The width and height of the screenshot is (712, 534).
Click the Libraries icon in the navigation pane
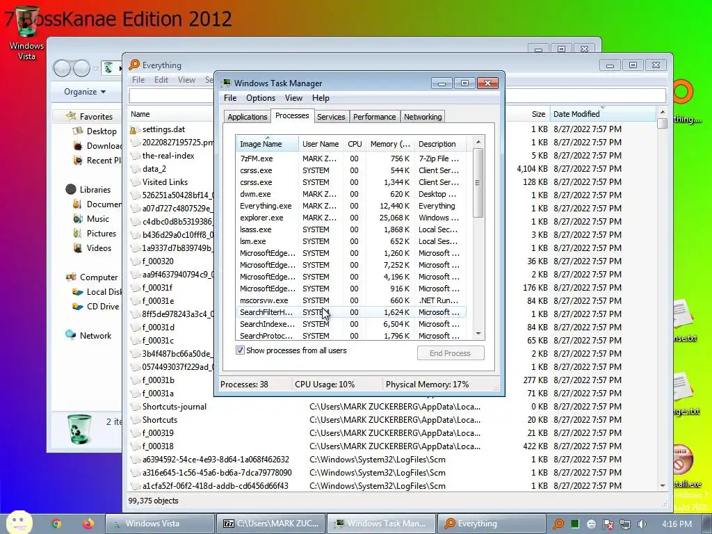(71, 189)
